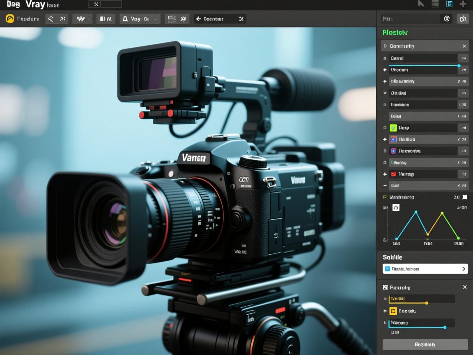Viewport: 473px width, 355px height.
Task: Click the plus icon in the top-right corner
Action: [463, 4]
